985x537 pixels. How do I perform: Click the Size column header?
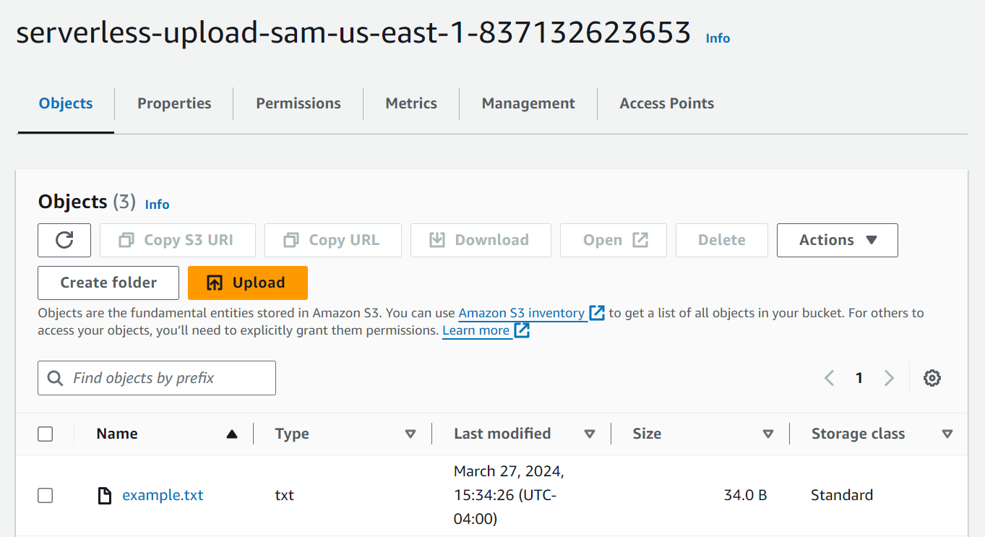click(647, 434)
